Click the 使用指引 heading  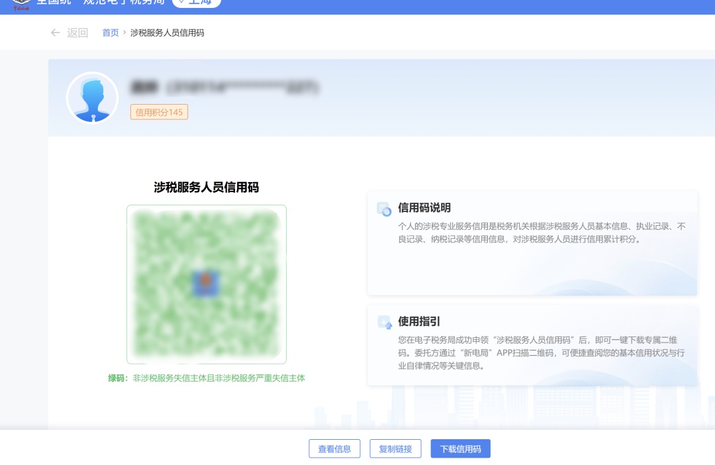coord(419,321)
